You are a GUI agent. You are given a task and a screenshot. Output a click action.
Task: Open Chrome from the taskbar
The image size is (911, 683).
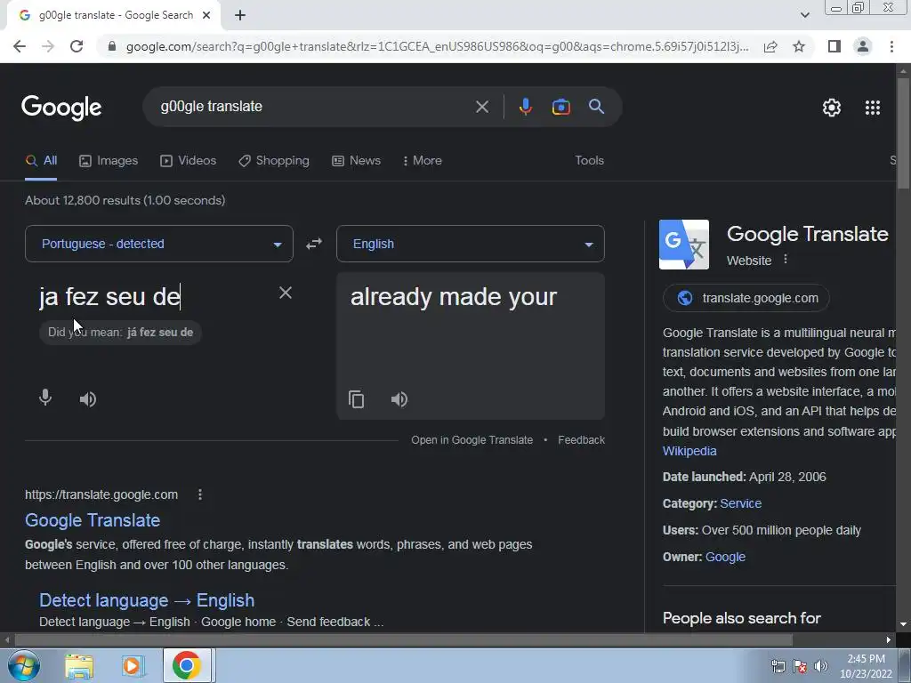point(187,665)
